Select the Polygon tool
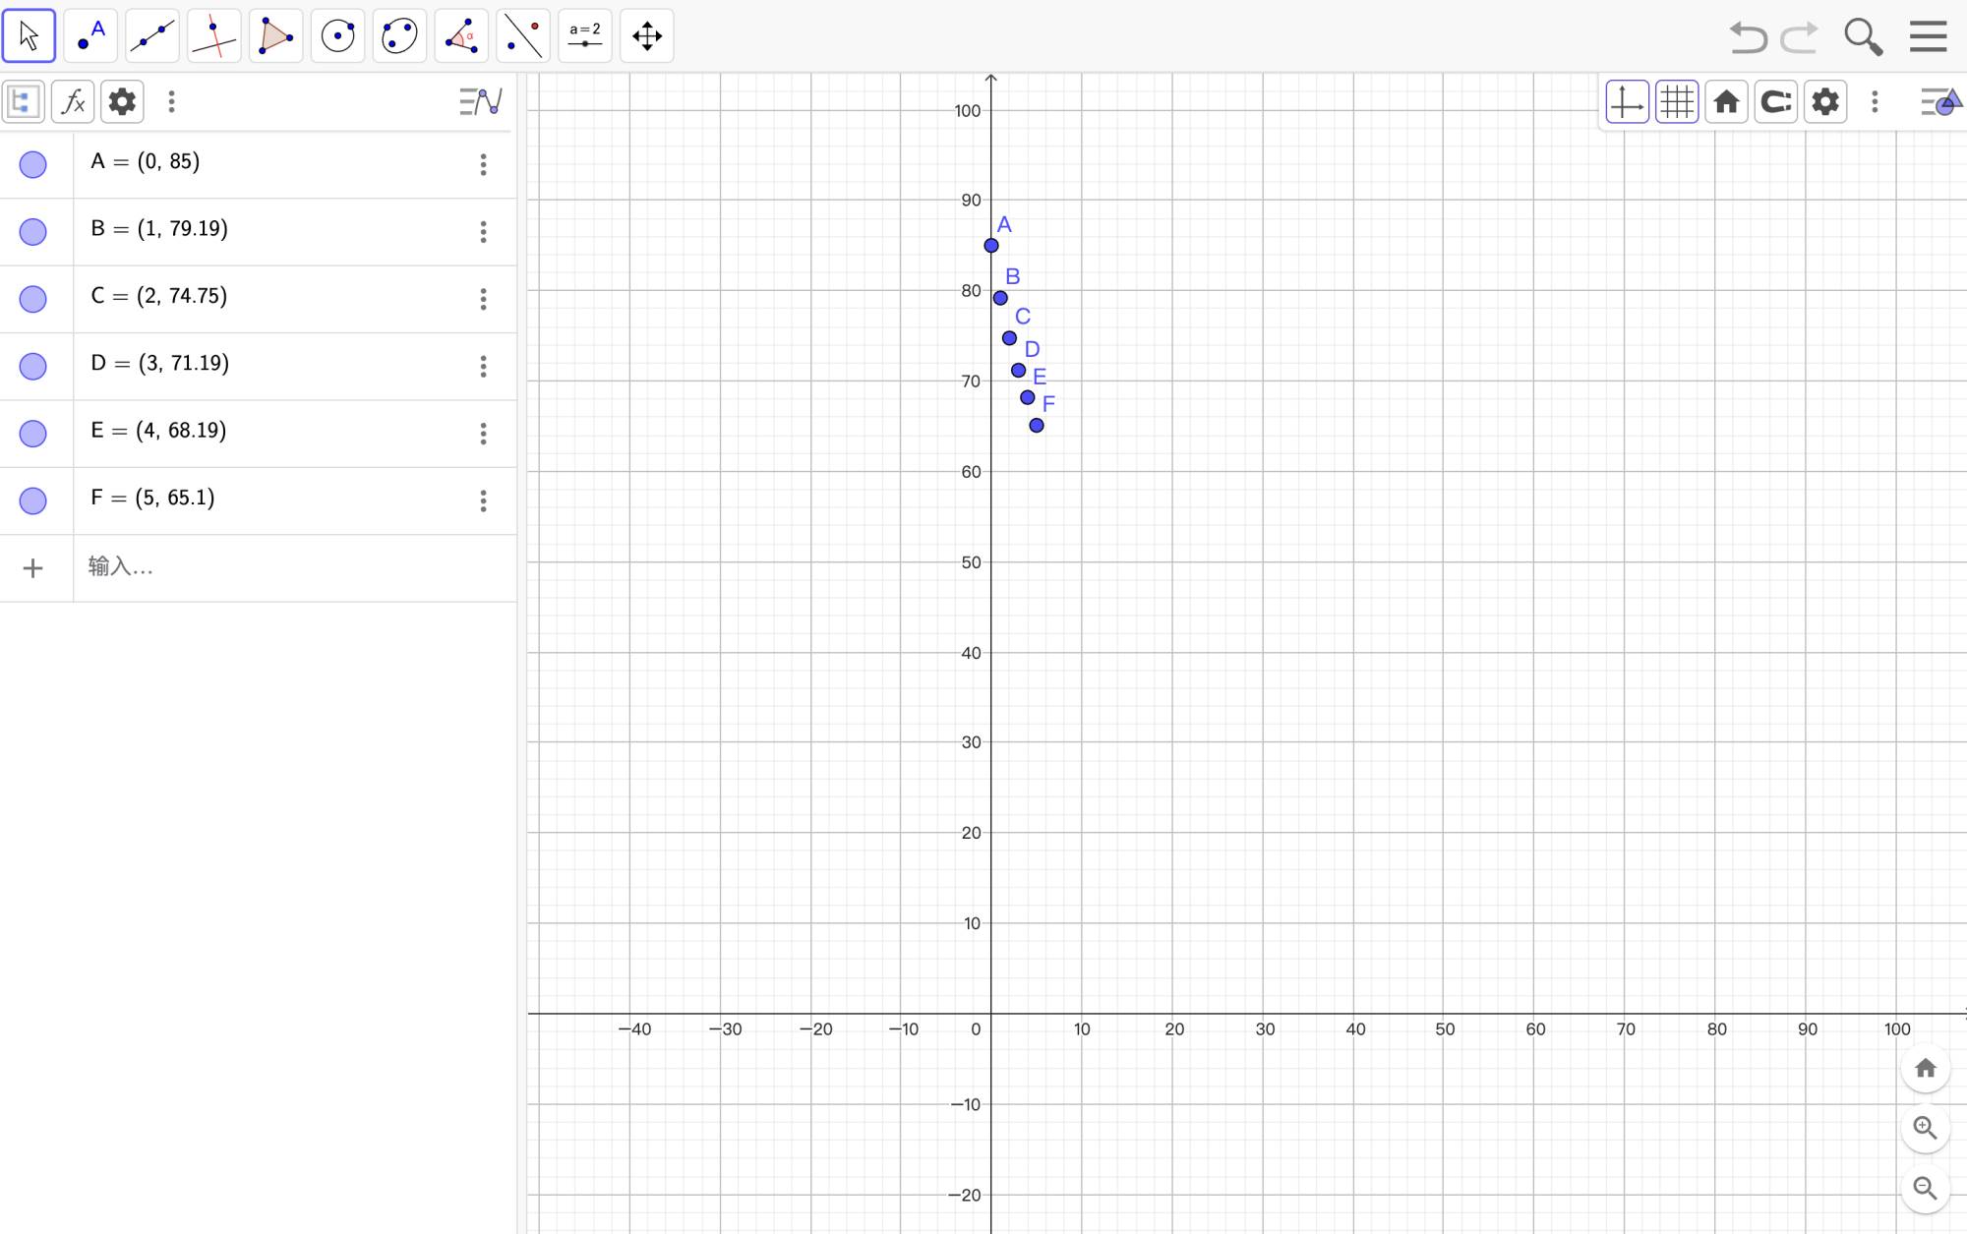 [275, 36]
